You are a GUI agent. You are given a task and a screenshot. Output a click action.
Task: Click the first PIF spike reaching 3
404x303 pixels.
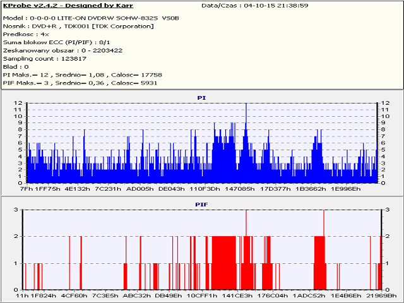(x=246, y=222)
